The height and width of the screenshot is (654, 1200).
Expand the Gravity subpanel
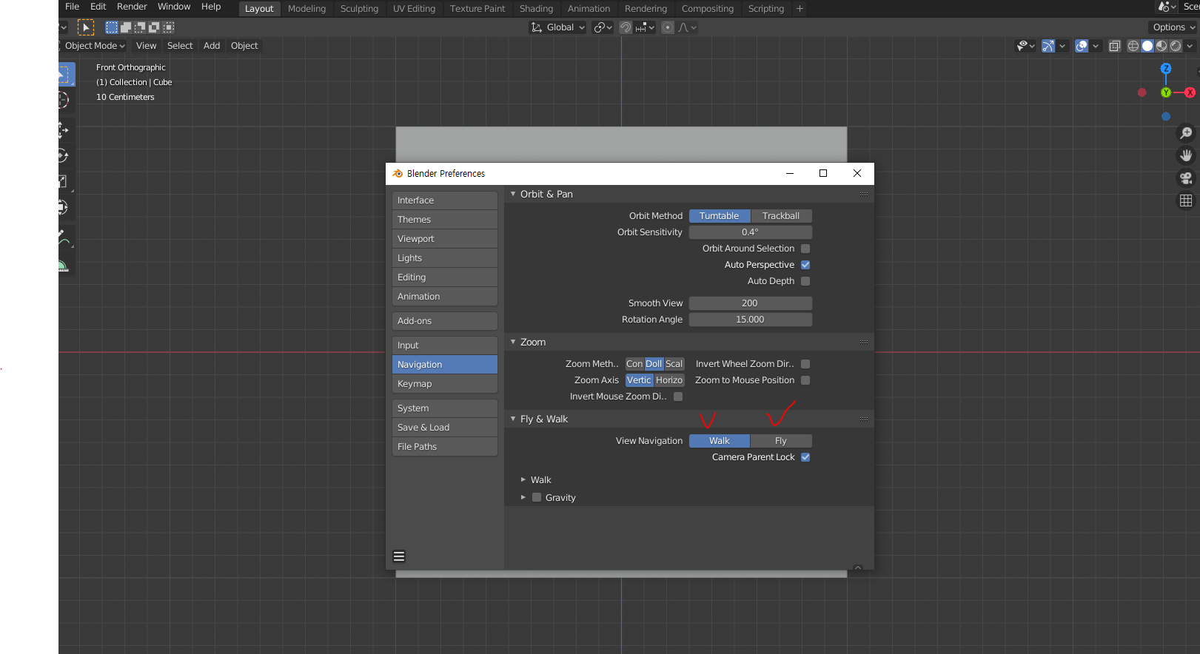[x=523, y=497]
